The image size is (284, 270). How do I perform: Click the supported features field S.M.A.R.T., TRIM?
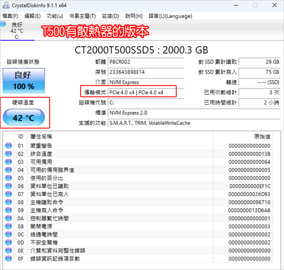[x=194, y=123]
